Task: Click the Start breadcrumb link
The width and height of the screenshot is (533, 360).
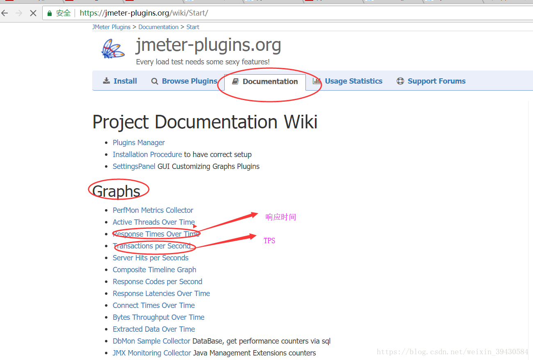Action: tap(193, 27)
